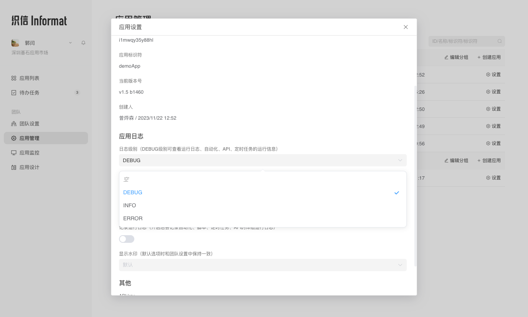Expand the chevron next to 郭闫

(x=70, y=42)
